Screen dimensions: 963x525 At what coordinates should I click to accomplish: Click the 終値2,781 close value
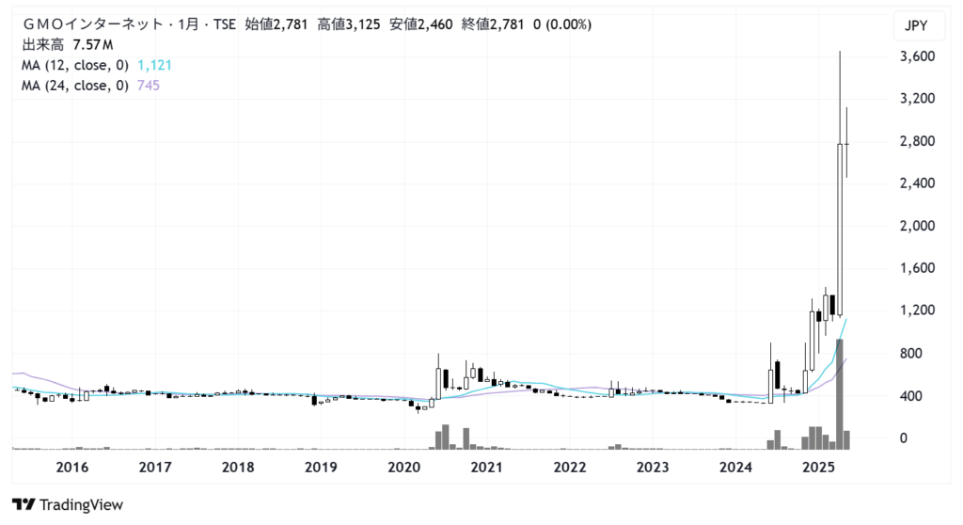point(493,24)
